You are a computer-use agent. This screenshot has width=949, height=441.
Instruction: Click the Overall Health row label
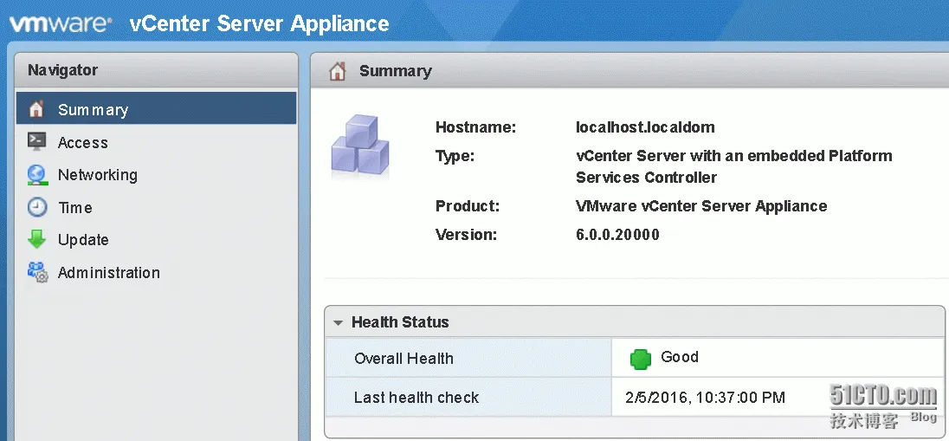click(403, 358)
